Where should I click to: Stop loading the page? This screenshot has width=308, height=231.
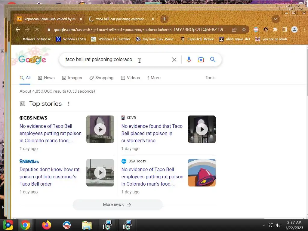tap(37, 30)
